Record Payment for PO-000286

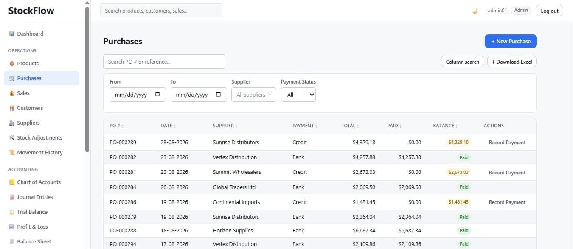click(507, 202)
